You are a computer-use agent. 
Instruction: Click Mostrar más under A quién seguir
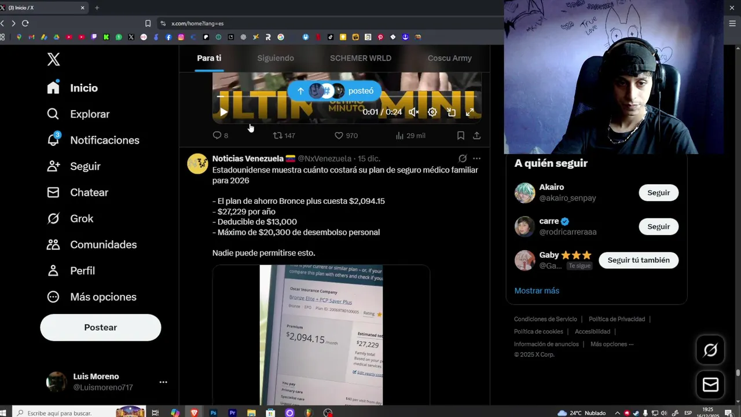click(x=537, y=291)
